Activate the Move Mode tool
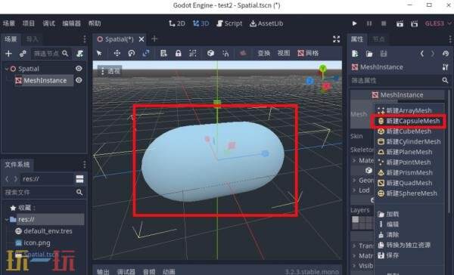This screenshot has height=275, width=454. point(117,53)
